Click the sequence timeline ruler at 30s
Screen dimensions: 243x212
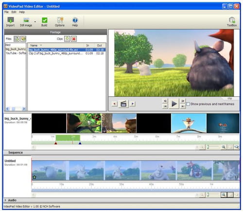pyautogui.click(x=121, y=184)
